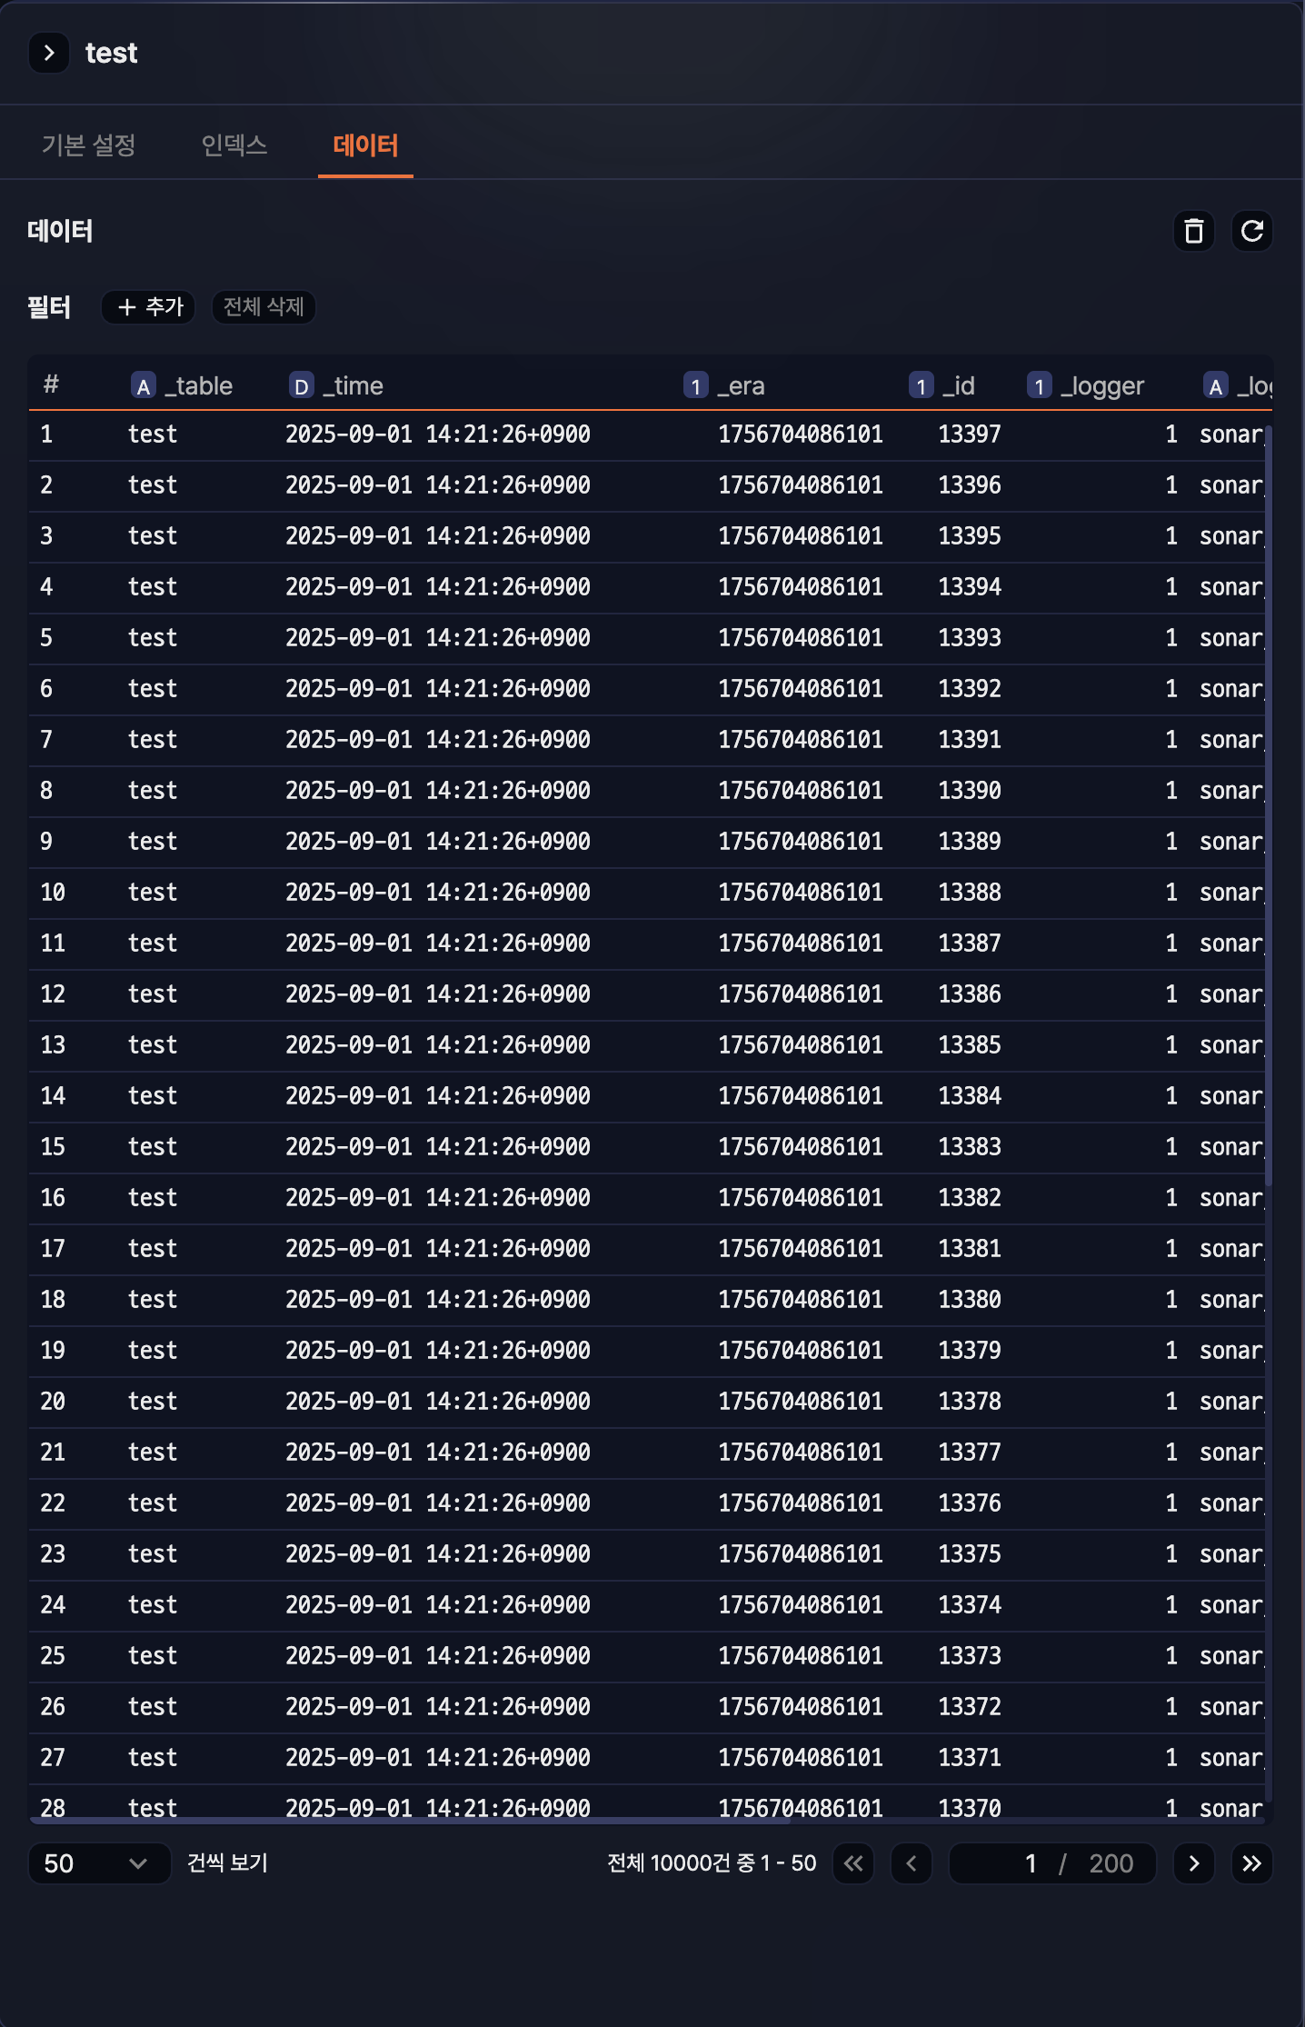Viewport: 1305px width, 2027px height.
Task: Click the _table column type icon
Action: (x=143, y=386)
